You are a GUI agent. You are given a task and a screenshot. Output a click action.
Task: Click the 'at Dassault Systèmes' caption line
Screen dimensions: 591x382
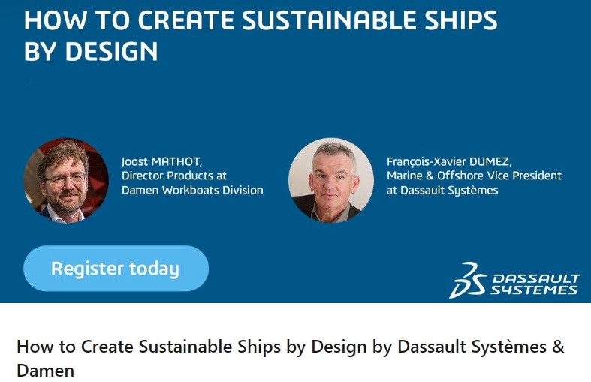[442, 191]
